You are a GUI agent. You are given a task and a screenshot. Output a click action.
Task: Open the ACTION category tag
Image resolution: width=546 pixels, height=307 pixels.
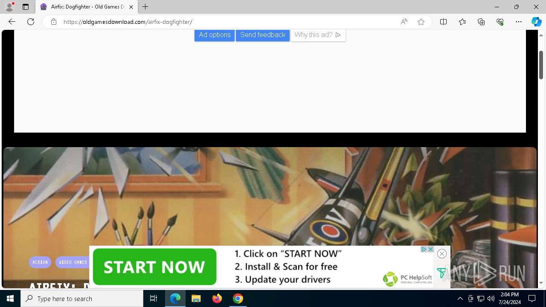(x=40, y=262)
